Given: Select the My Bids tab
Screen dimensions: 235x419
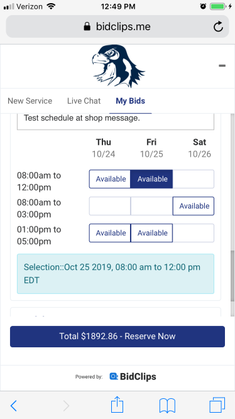Looking at the screenshot, I should click(131, 101).
